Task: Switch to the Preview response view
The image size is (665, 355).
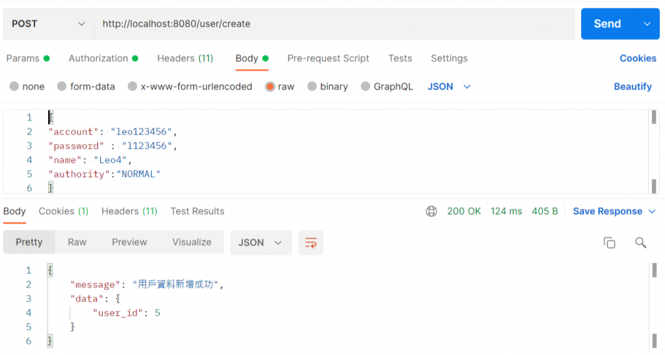Action: coord(129,242)
